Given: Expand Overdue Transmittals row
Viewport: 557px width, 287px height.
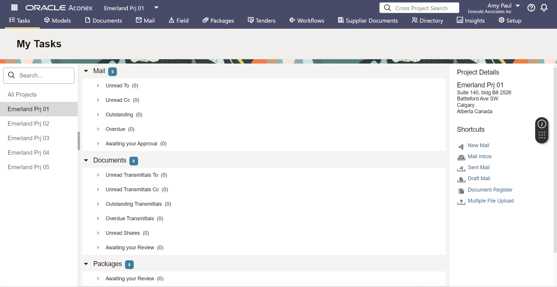Looking at the screenshot, I should (98, 219).
